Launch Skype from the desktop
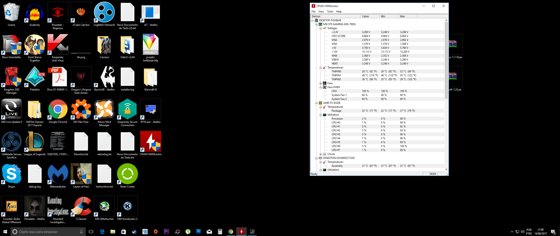Viewport: 560px width, 236px height. point(11,176)
